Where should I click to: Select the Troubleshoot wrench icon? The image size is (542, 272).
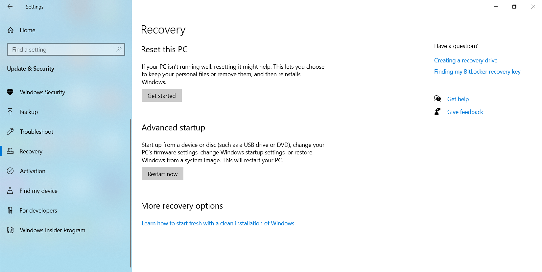pos(10,131)
